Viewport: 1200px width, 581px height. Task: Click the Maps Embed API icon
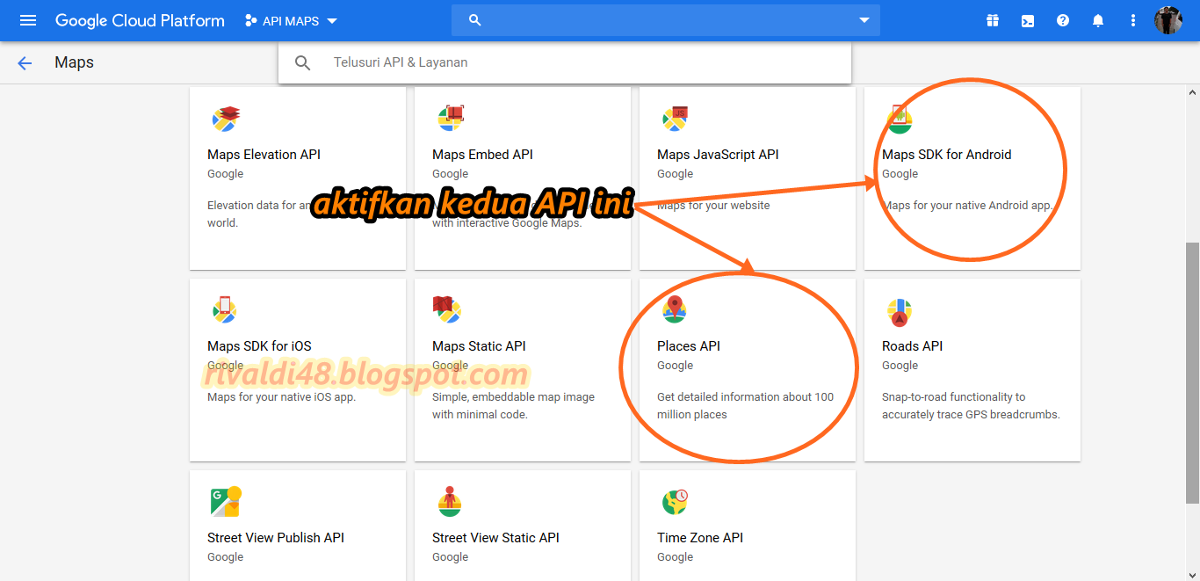[451, 118]
